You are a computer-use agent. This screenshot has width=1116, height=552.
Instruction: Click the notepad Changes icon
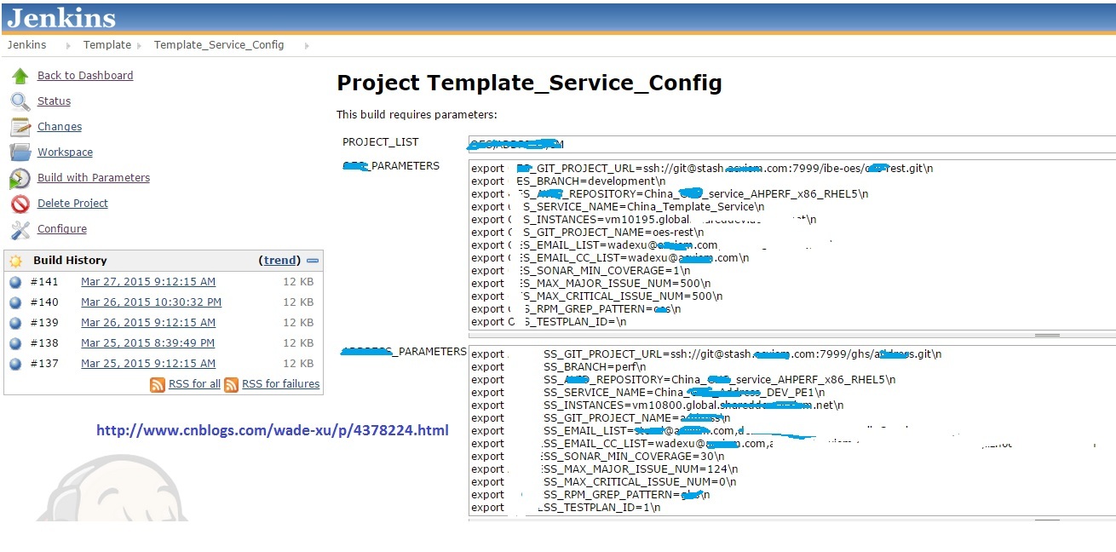point(20,127)
